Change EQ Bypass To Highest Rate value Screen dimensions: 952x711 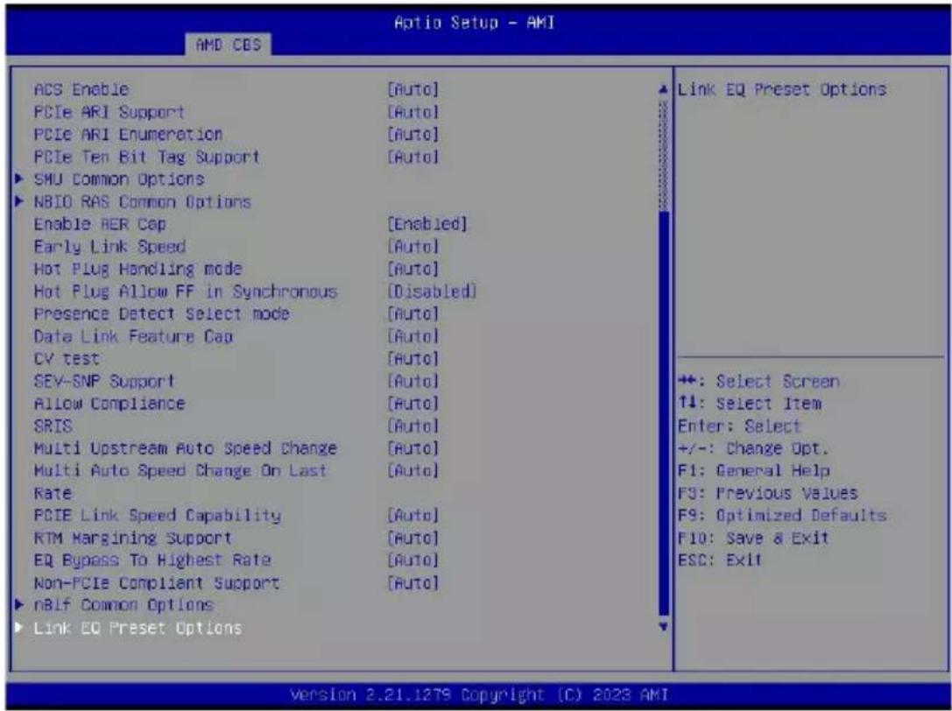point(413,560)
